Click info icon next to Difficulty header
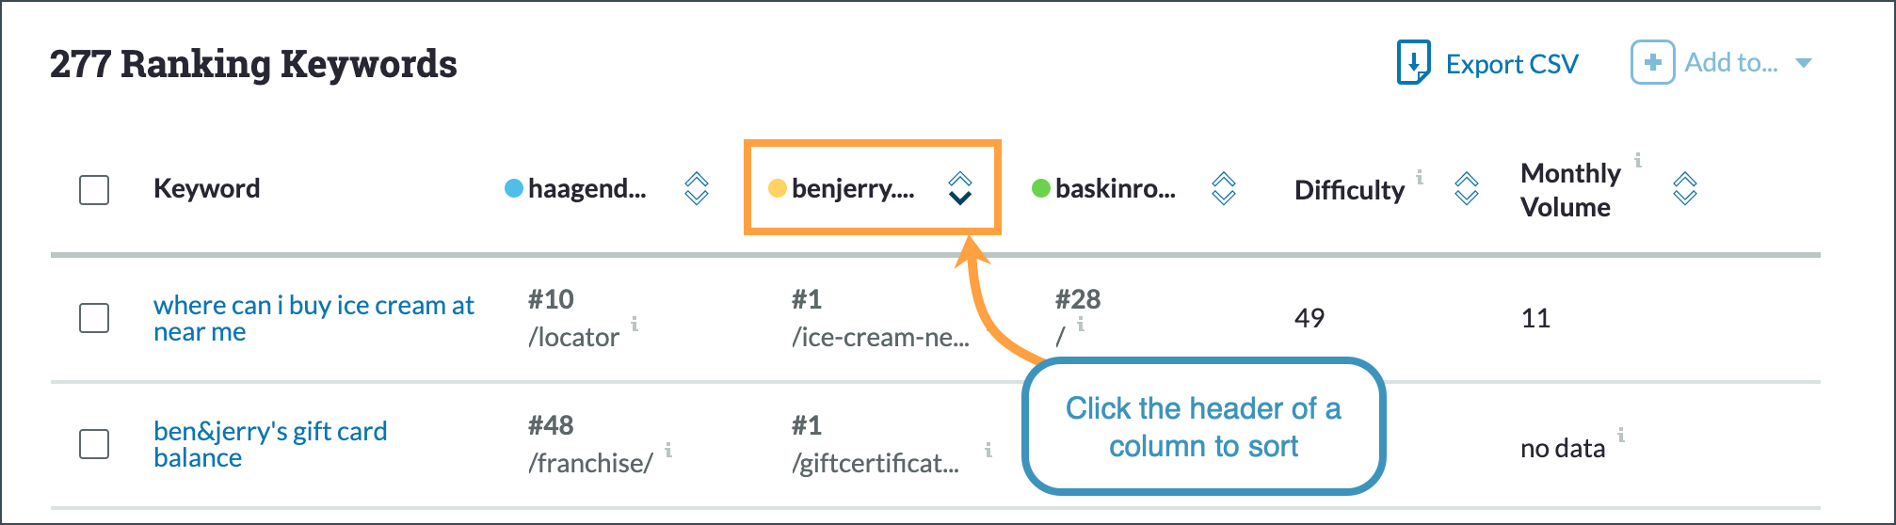This screenshot has width=1896, height=525. pos(1420,176)
